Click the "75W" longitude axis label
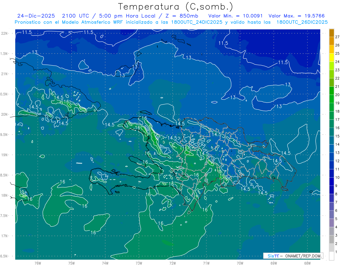345x267 pixels. (72, 263)
